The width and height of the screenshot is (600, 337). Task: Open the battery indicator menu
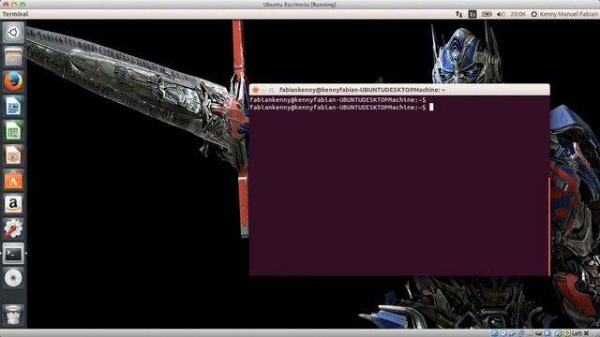[487, 14]
